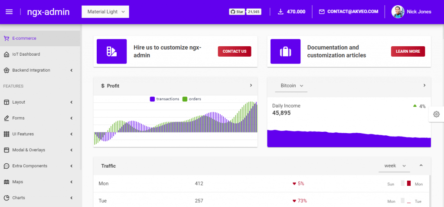Open the Charts menu item

pos(40,198)
